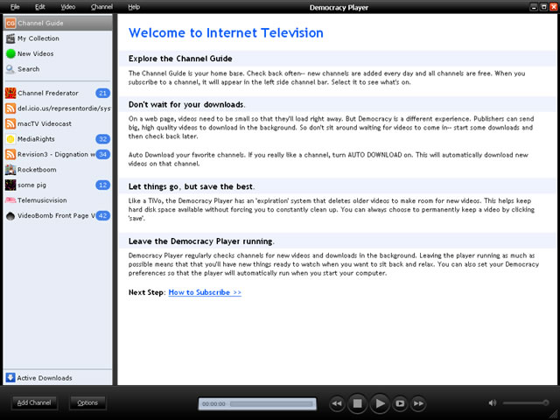Click the Revision3 Diggnation RSS icon
This screenshot has width=560, height=420.
coord(10,154)
